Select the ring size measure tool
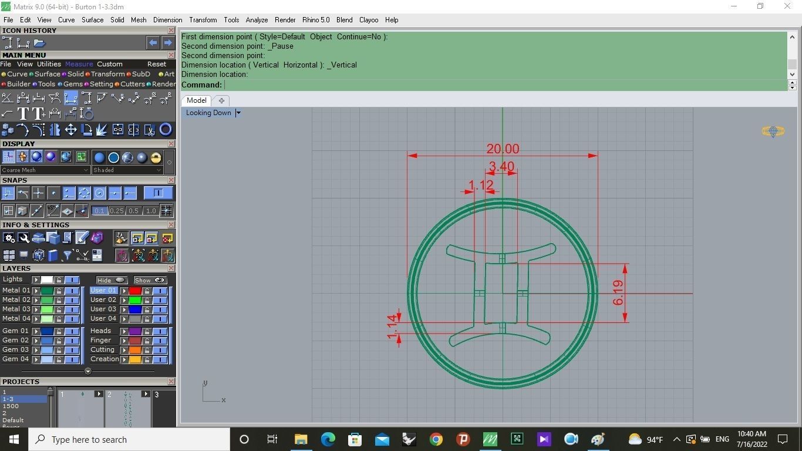This screenshot has width=802, height=451. pyautogui.click(x=86, y=113)
